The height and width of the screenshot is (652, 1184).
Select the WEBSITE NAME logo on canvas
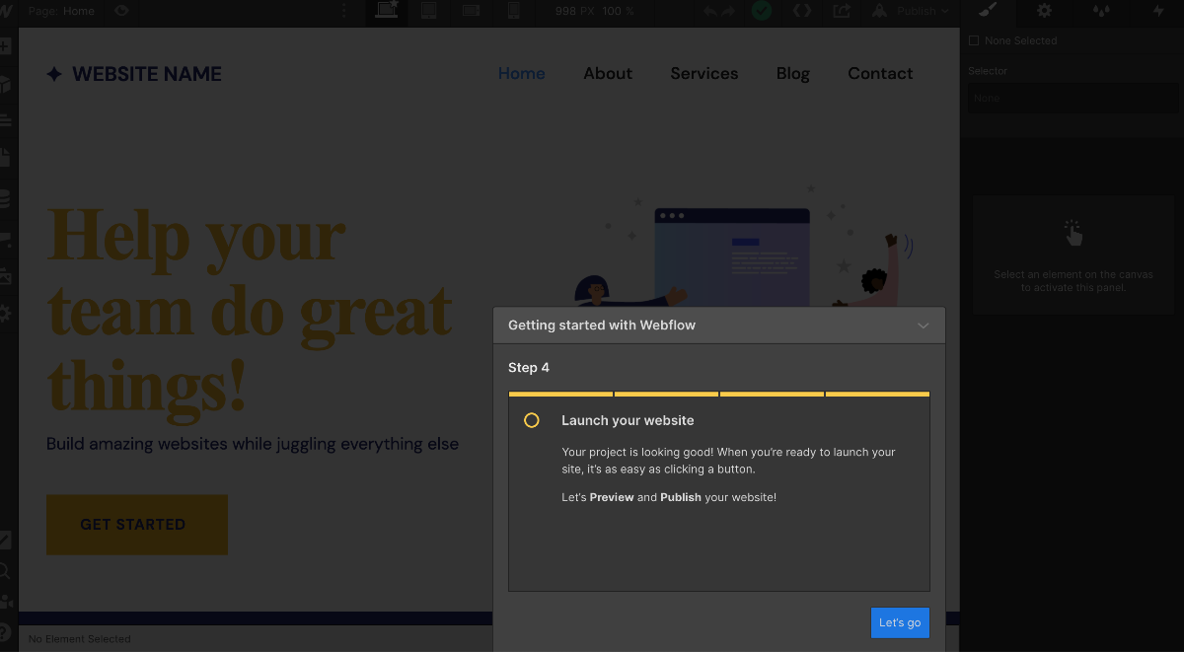(134, 74)
